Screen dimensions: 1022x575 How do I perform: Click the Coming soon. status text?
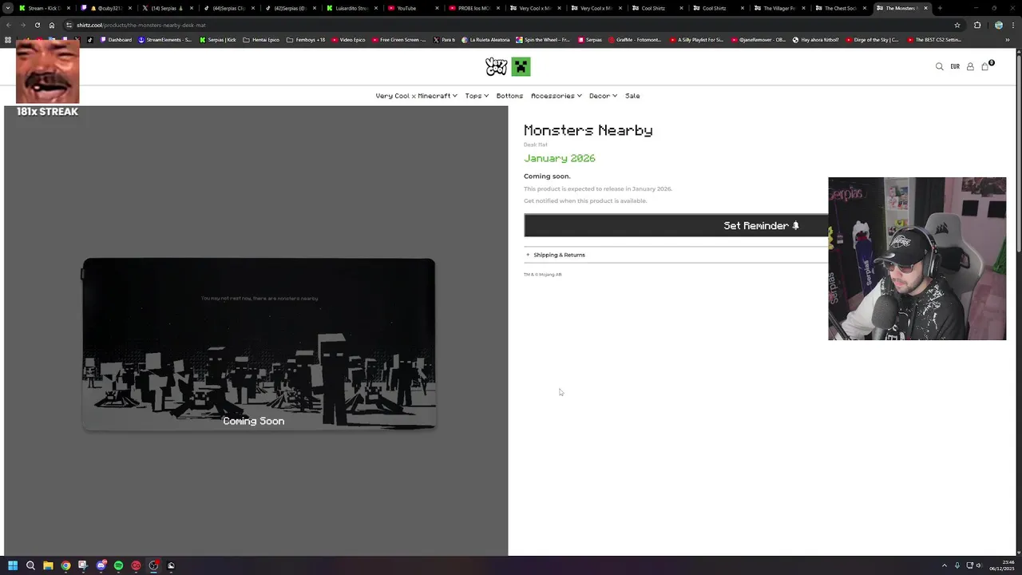[x=547, y=176]
